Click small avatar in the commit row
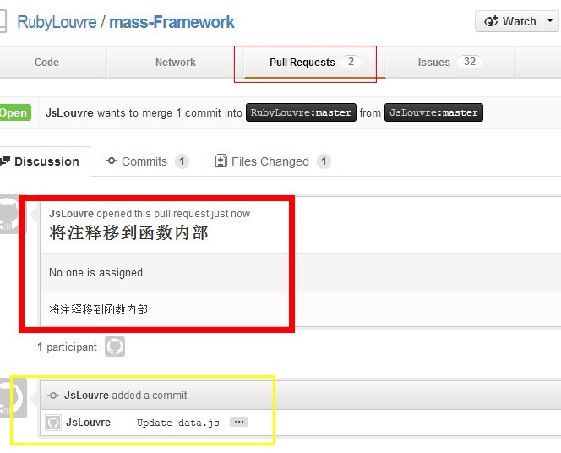 [x=53, y=423]
